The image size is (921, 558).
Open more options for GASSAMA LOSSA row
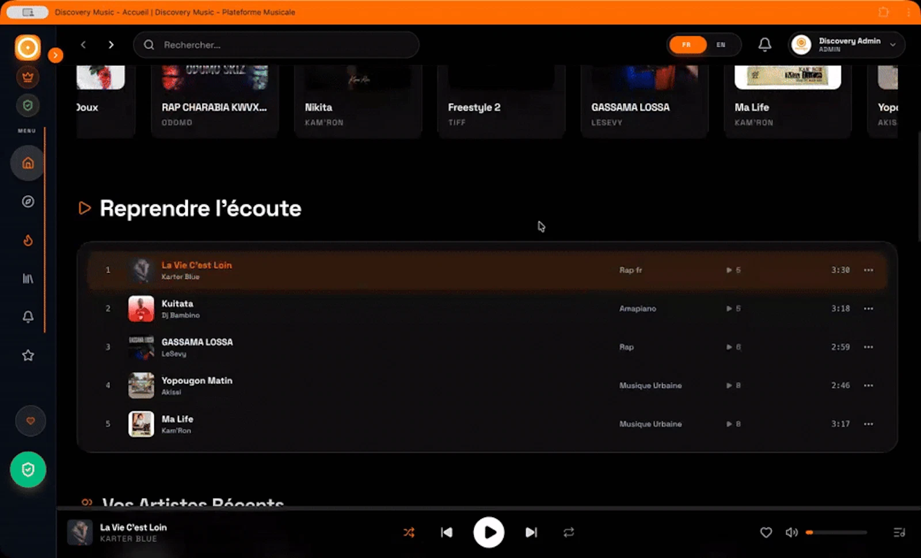tap(868, 347)
